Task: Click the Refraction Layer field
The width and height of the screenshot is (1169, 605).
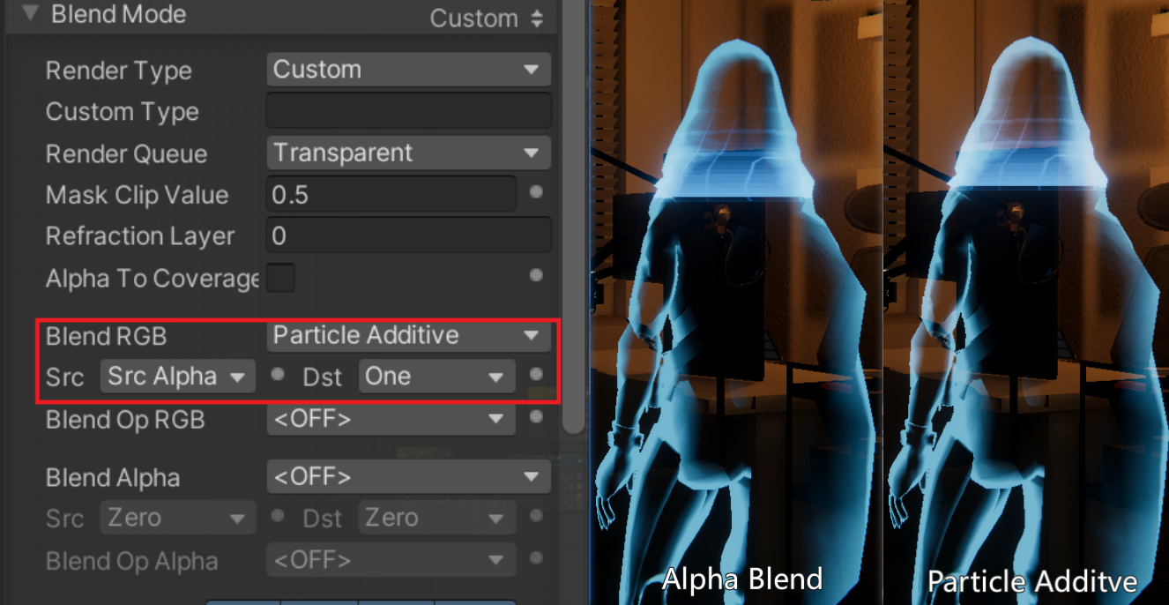Action: pos(409,235)
